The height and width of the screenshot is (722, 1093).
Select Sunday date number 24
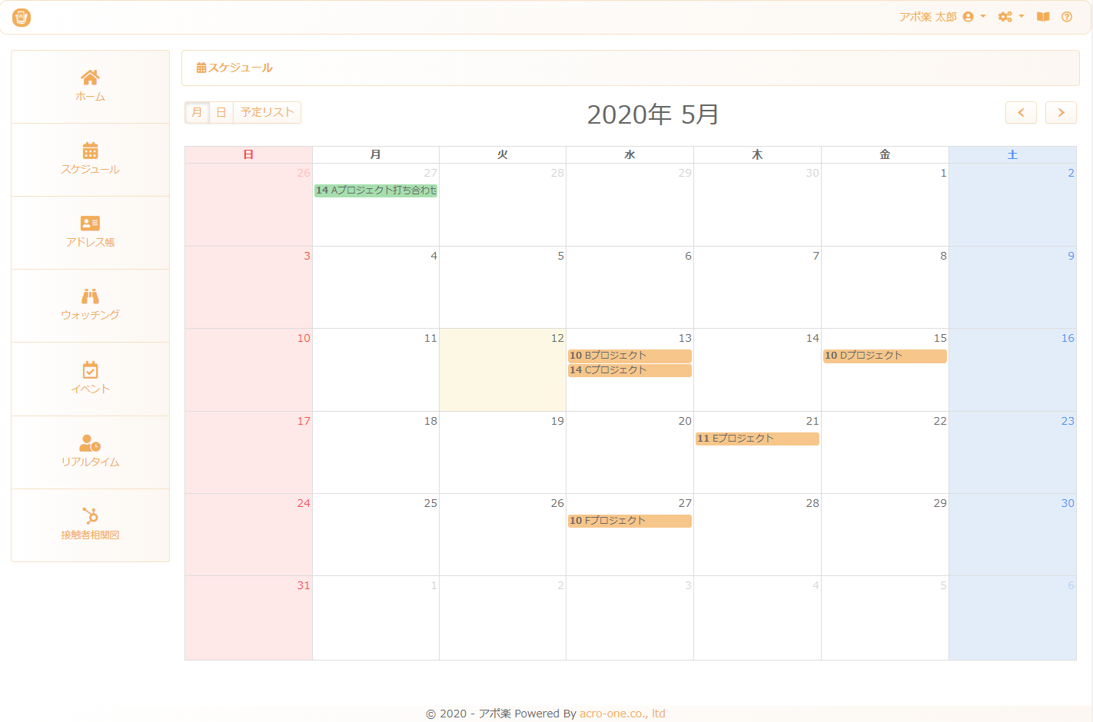point(304,503)
